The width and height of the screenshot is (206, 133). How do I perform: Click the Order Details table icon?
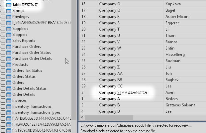pyautogui.click(x=9, y=94)
